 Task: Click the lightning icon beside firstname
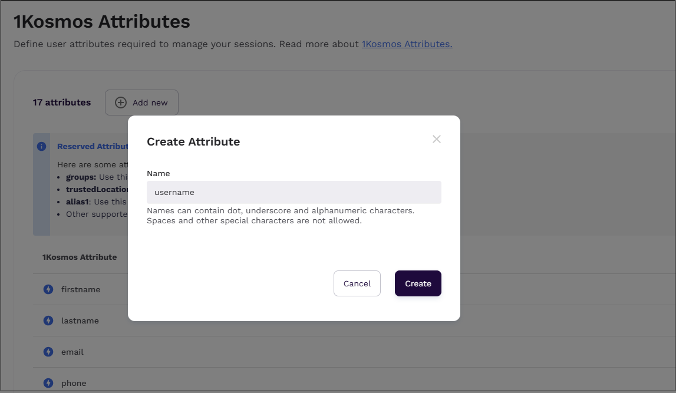[x=48, y=289]
